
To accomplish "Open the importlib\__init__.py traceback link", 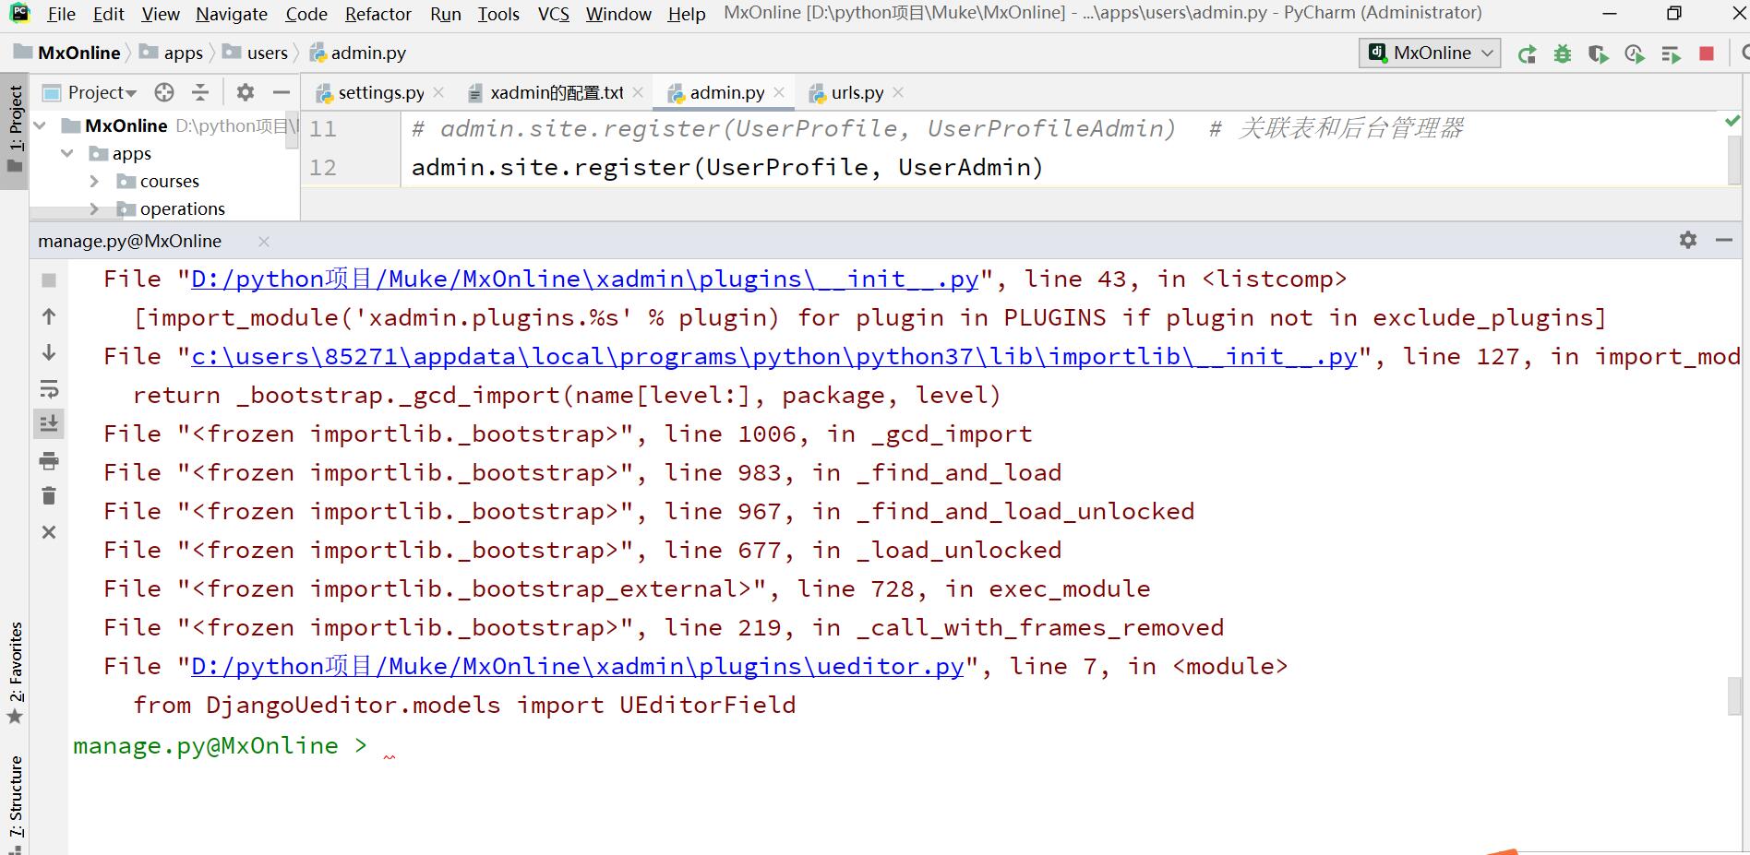I will (774, 356).
